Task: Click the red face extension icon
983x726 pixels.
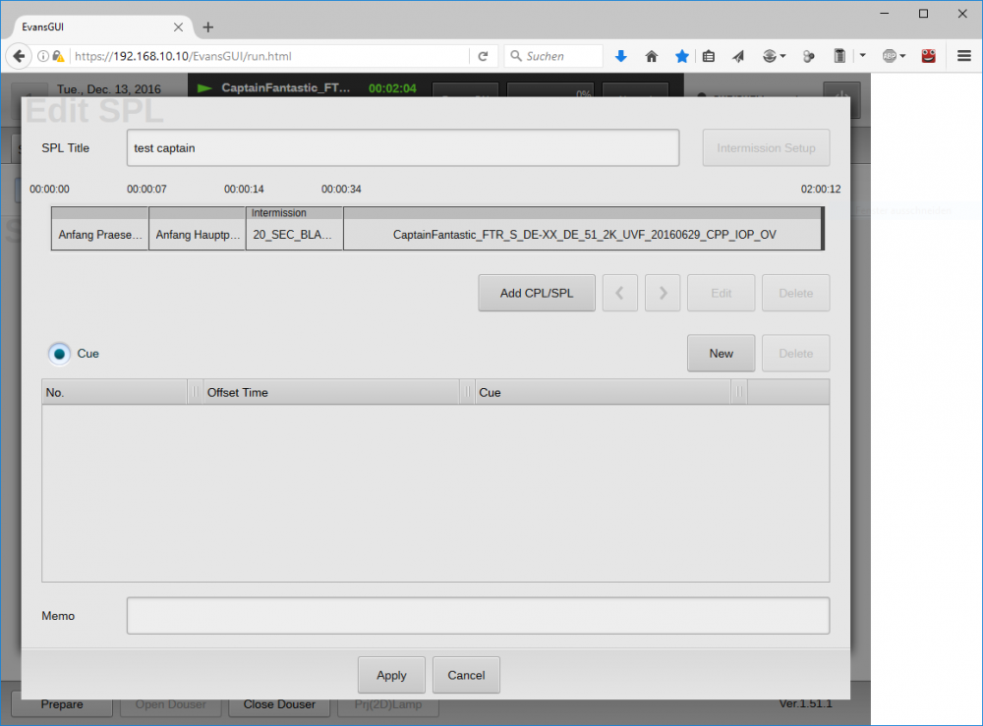Action: point(928,56)
